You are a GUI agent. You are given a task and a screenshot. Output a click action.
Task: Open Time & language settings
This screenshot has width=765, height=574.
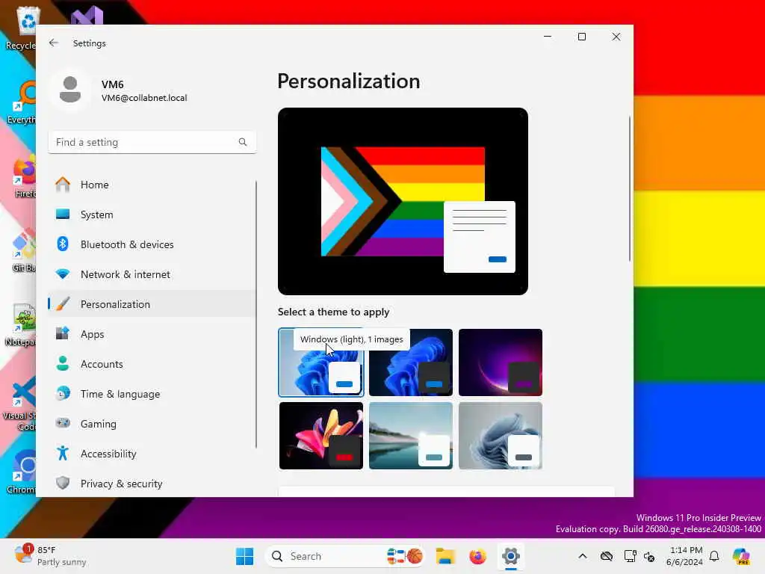pyautogui.click(x=152, y=394)
